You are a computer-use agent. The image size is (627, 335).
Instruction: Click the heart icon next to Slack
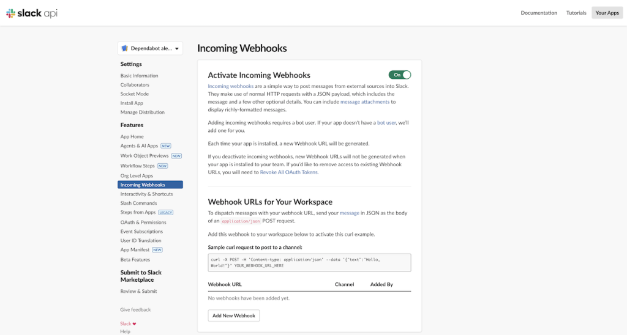(x=134, y=324)
